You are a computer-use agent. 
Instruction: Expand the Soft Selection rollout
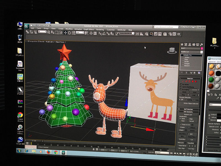188,109
